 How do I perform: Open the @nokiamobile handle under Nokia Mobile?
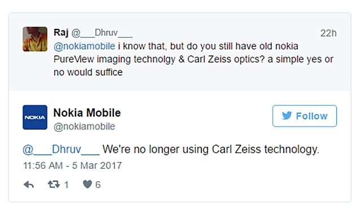click(84, 126)
